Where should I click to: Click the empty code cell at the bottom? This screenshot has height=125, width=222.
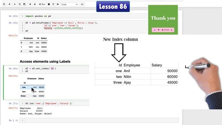(99, 120)
